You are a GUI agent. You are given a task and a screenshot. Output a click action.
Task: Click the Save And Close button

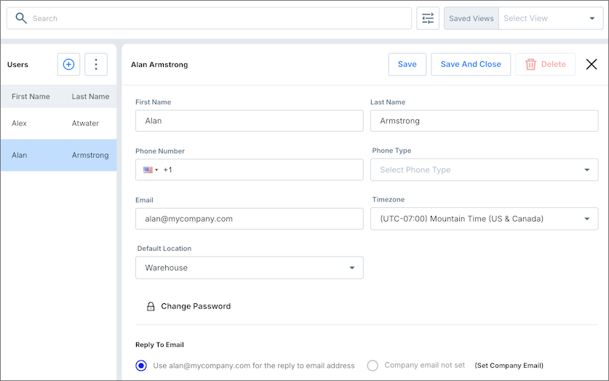471,65
